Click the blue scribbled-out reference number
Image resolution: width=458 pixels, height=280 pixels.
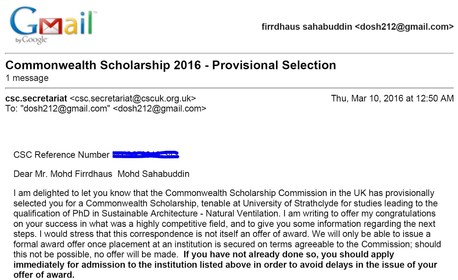[146, 155]
